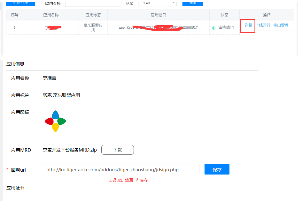Click the 上线运行 link
Image resolution: width=302 pixels, height=201 pixels.
coord(263,26)
